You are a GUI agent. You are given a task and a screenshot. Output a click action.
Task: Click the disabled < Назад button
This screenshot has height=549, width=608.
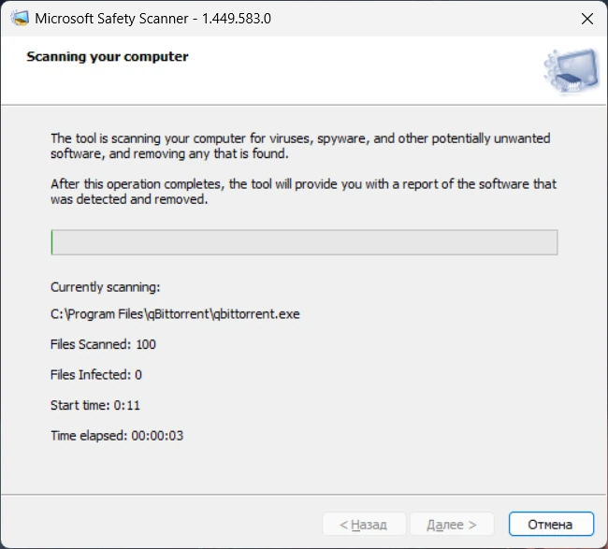364,524
